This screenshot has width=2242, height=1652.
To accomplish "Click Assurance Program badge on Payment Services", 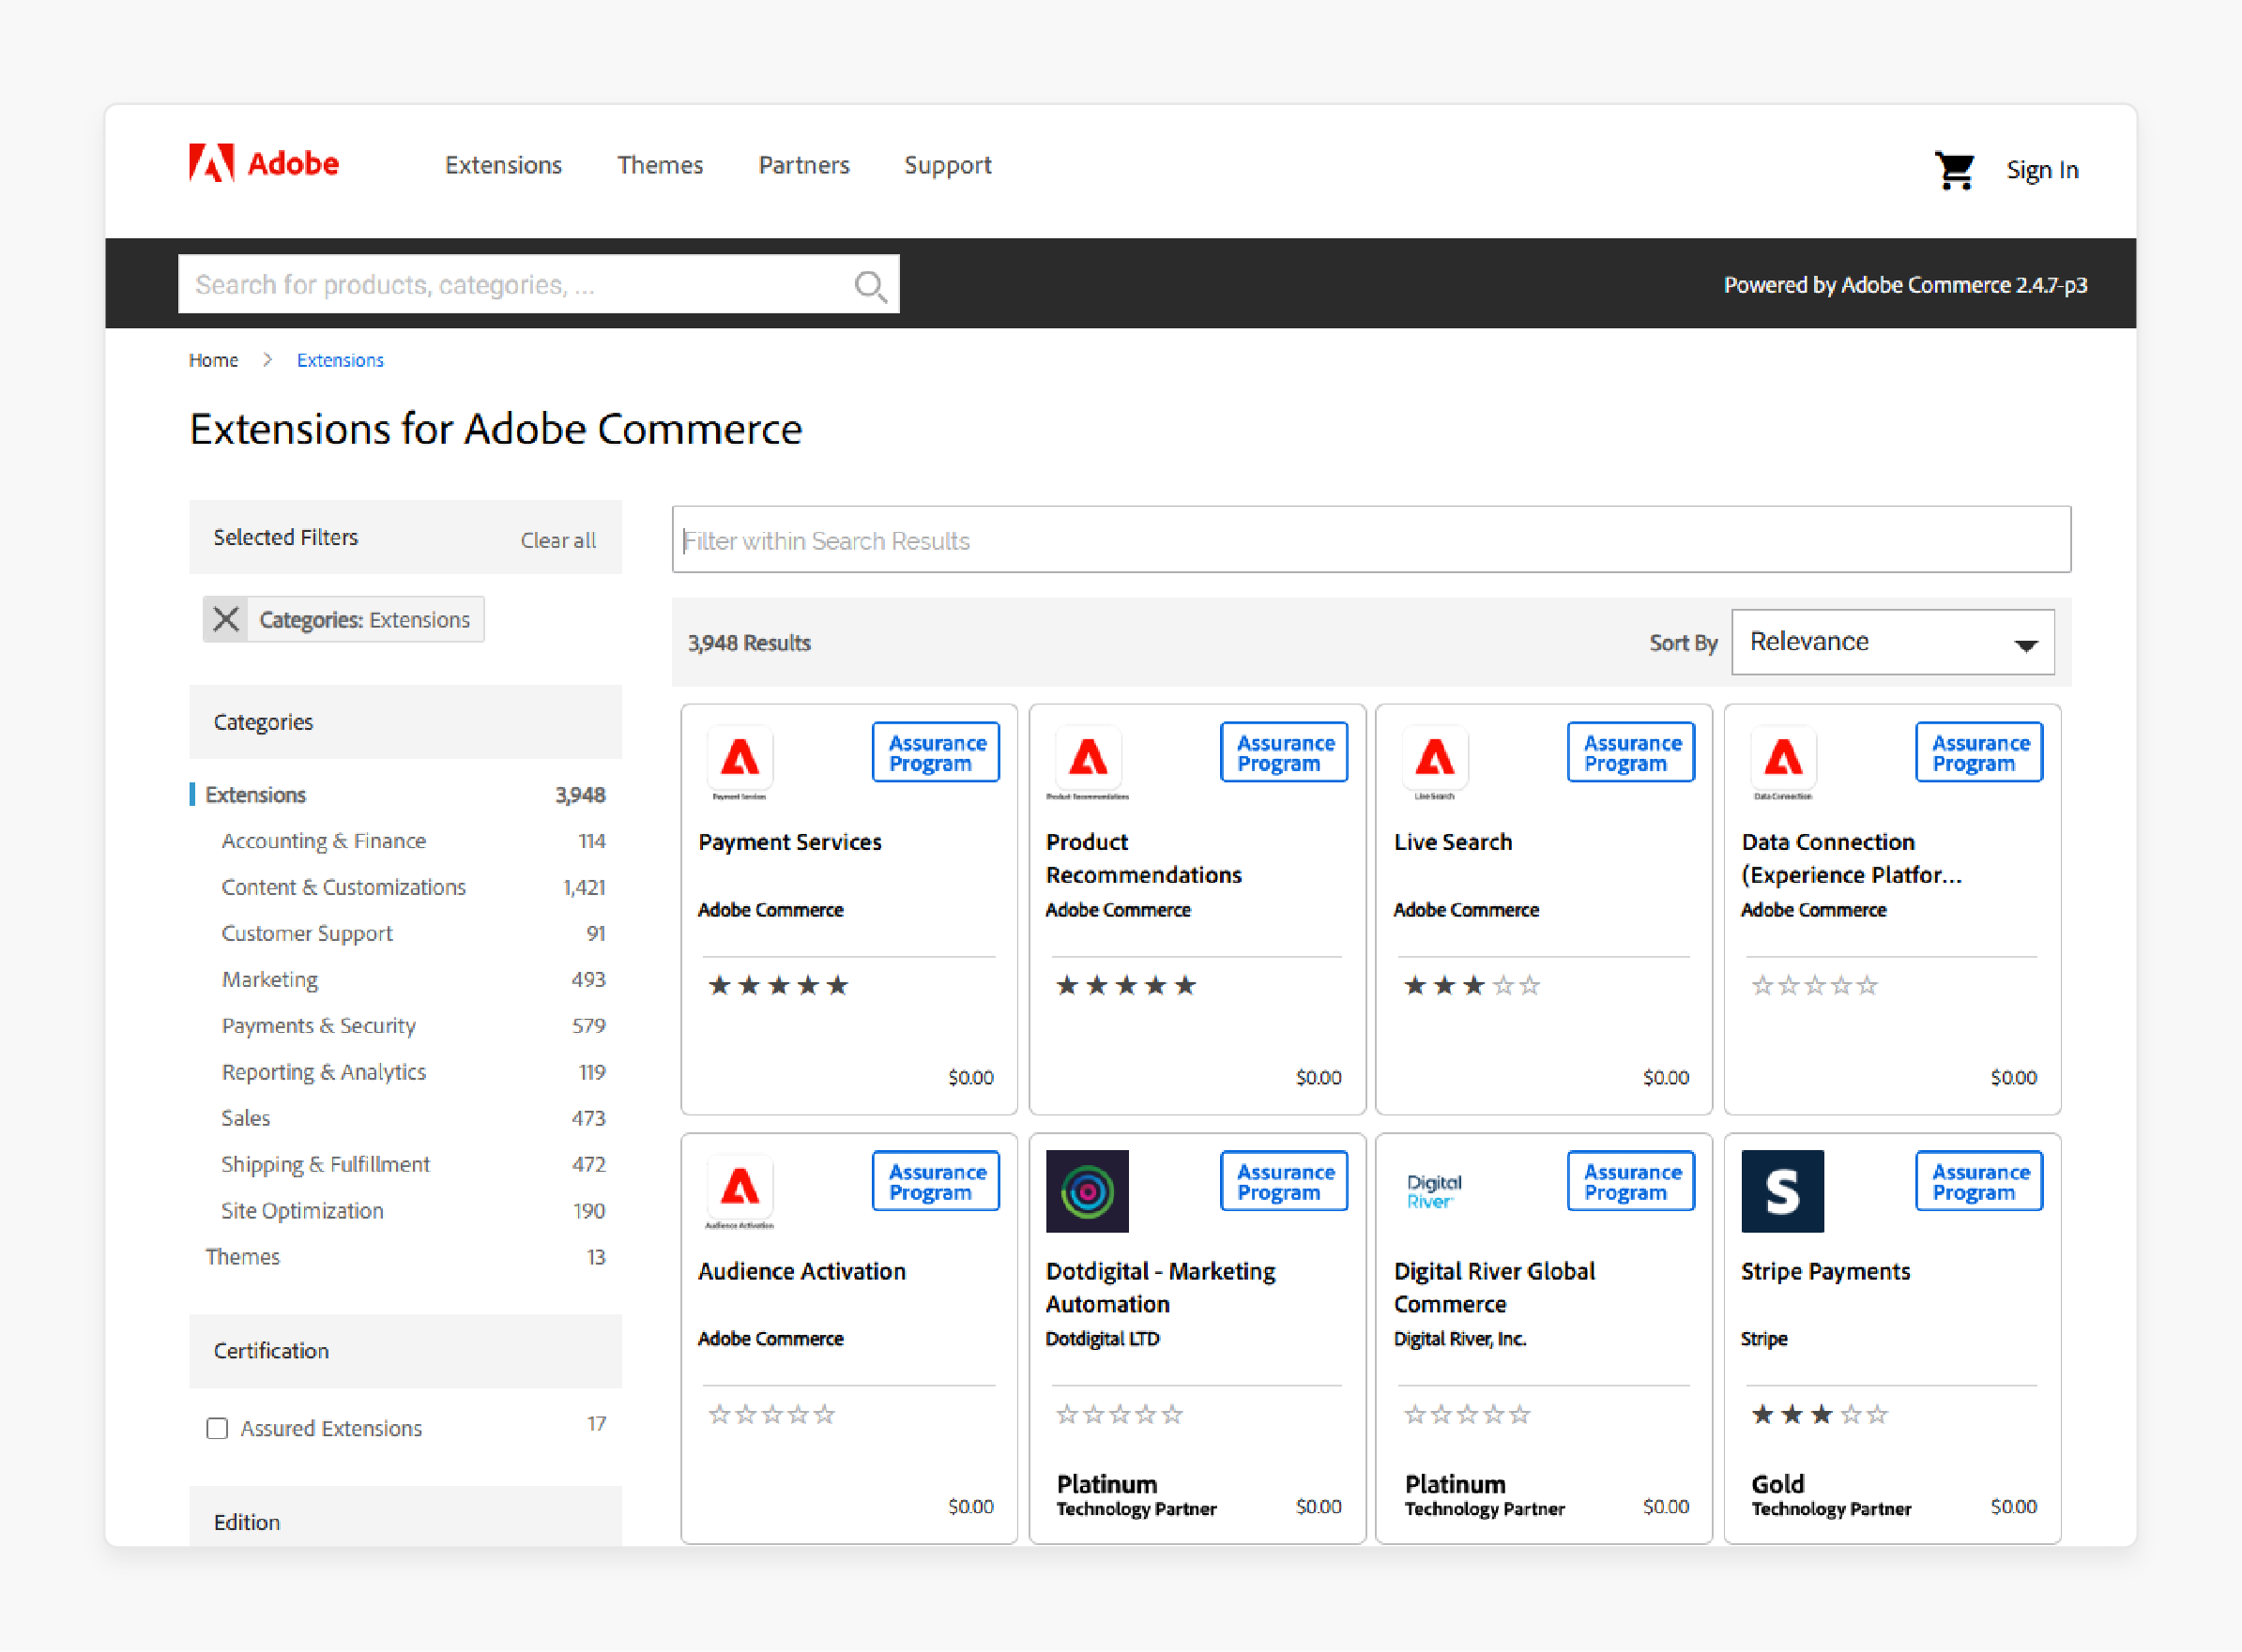I will [x=937, y=752].
